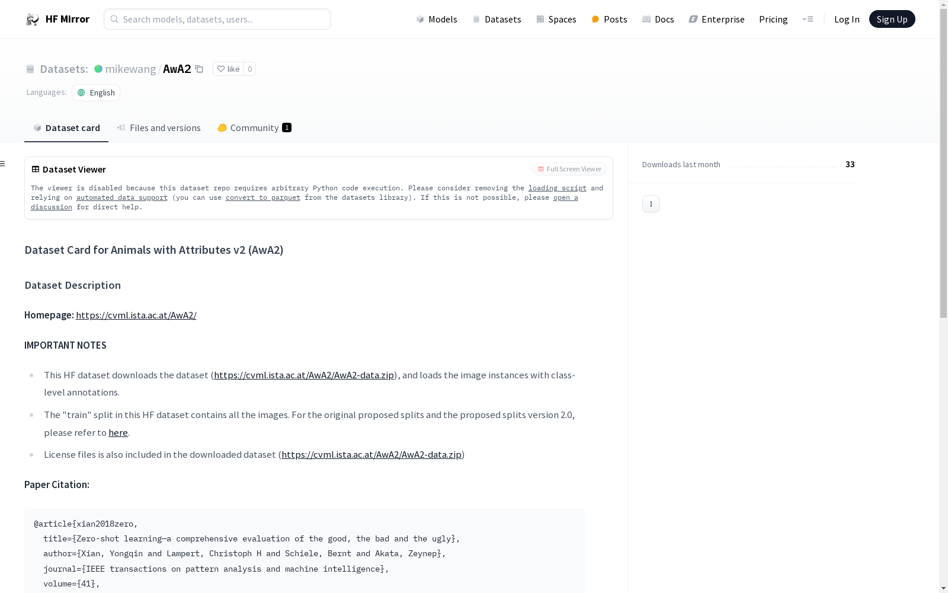Viewport: 948px width, 593px height.
Task: Click the Dataset Viewer table icon
Action: 36,169
